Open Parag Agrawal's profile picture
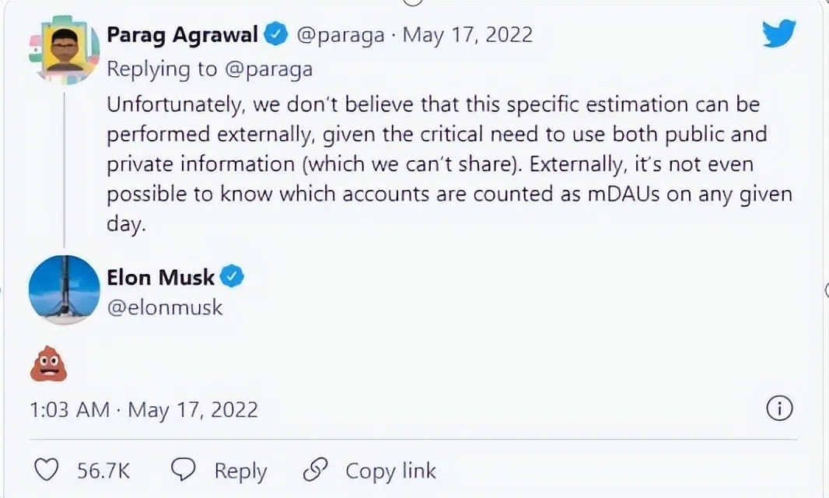This screenshot has height=498, width=829. tap(65, 51)
